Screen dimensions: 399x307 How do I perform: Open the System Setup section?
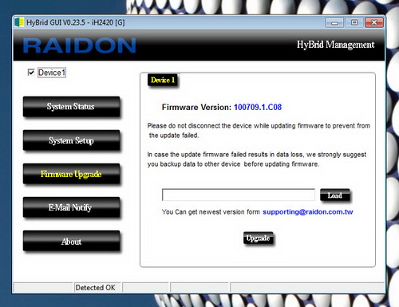[71, 140]
